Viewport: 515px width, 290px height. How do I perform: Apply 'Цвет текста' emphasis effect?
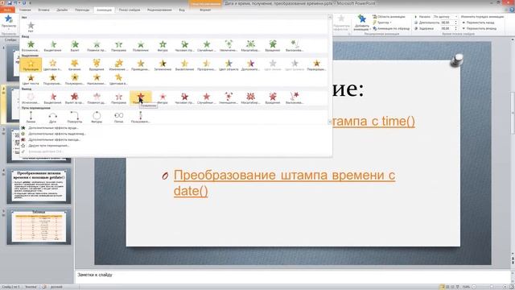pyautogui.click(x=31, y=79)
